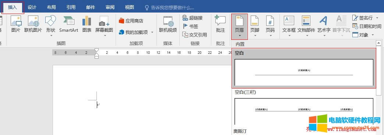Expand the 文档部件 dropdown arrow

[x=307, y=35]
